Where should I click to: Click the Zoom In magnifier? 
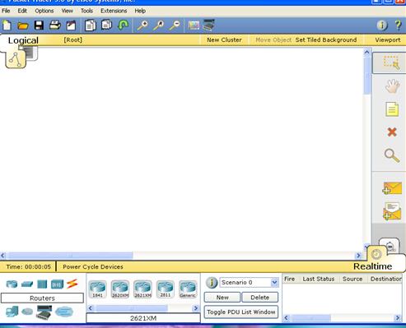(x=142, y=25)
